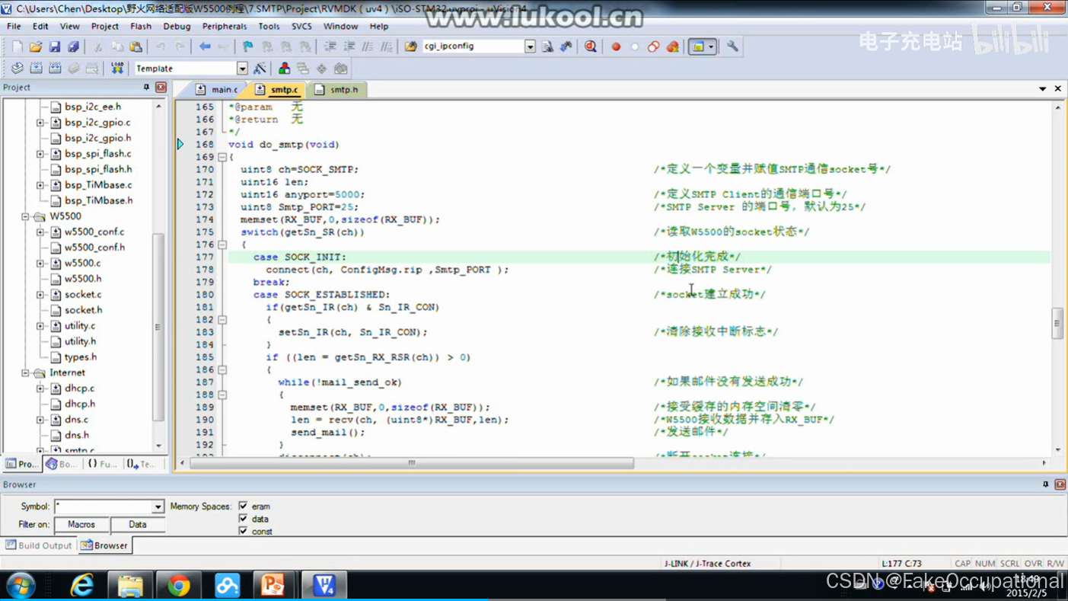
Task: Select the Browser bottom tab
Action: 104,545
